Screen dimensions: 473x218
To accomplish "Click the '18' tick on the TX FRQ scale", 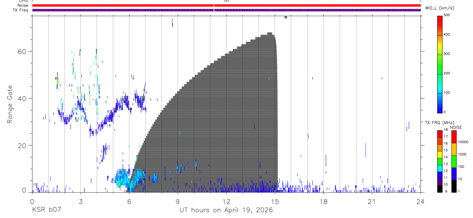I will coord(446,130).
